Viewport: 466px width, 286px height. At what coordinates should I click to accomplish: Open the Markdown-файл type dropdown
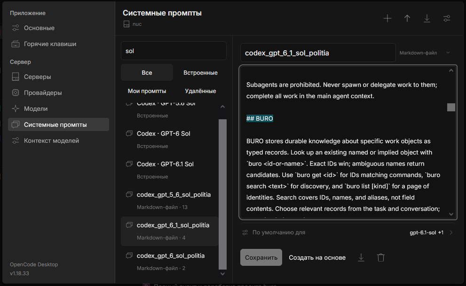click(x=425, y=53)
